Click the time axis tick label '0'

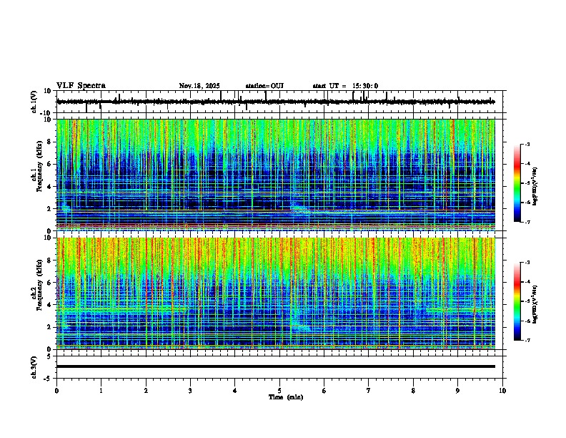(x=56, y=391)
